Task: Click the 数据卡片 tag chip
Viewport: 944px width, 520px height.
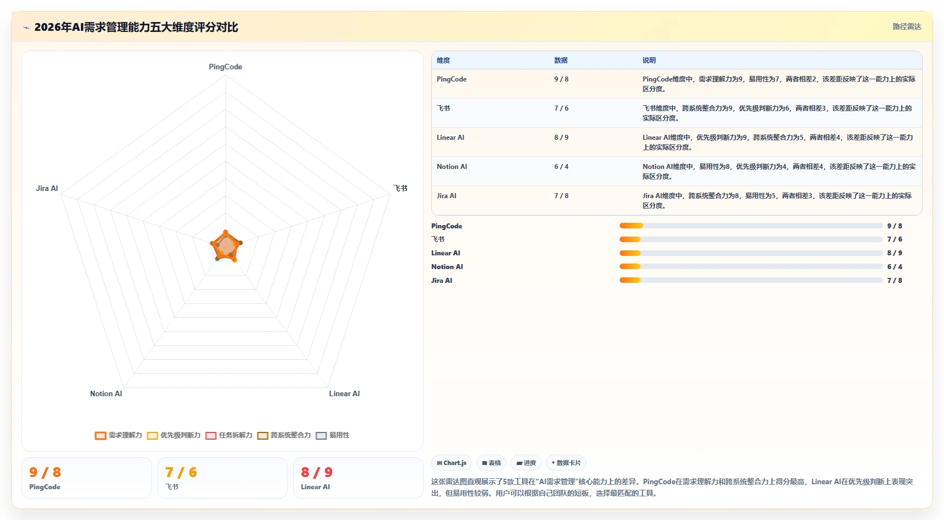Action: (x=566, y=463)
